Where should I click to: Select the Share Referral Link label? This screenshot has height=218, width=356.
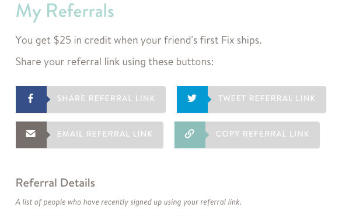click(x=106, y=98)
